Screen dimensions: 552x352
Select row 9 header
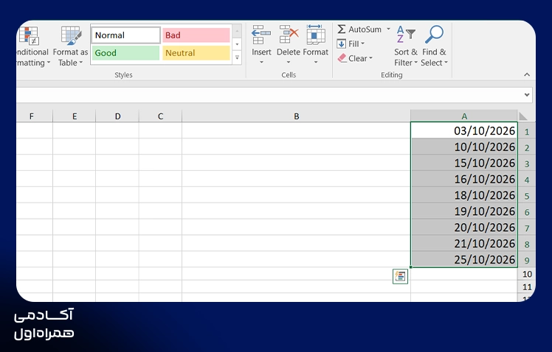[527, 260]
